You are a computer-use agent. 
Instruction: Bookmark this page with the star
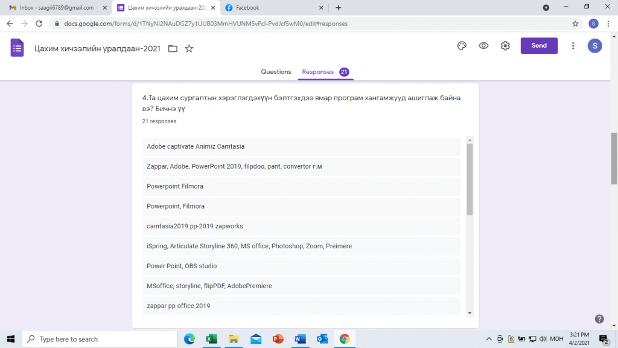[x=575, y=24]
